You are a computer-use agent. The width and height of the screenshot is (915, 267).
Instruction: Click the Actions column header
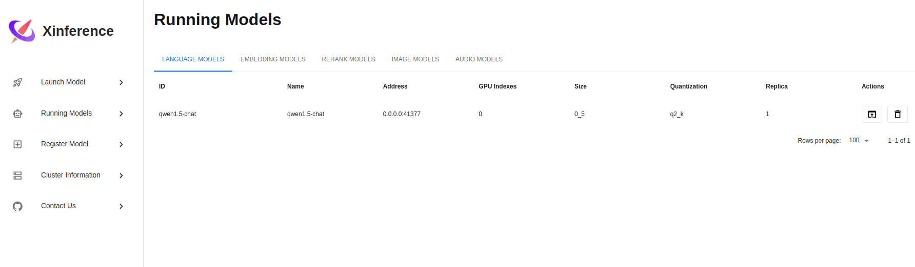coord(873,86)
